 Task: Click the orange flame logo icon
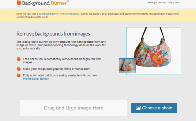coord(19,3)
